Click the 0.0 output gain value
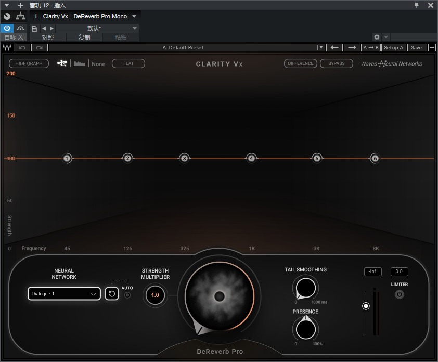Image resolution: width=438 pixels, height=362 pixels. point(399,271)
